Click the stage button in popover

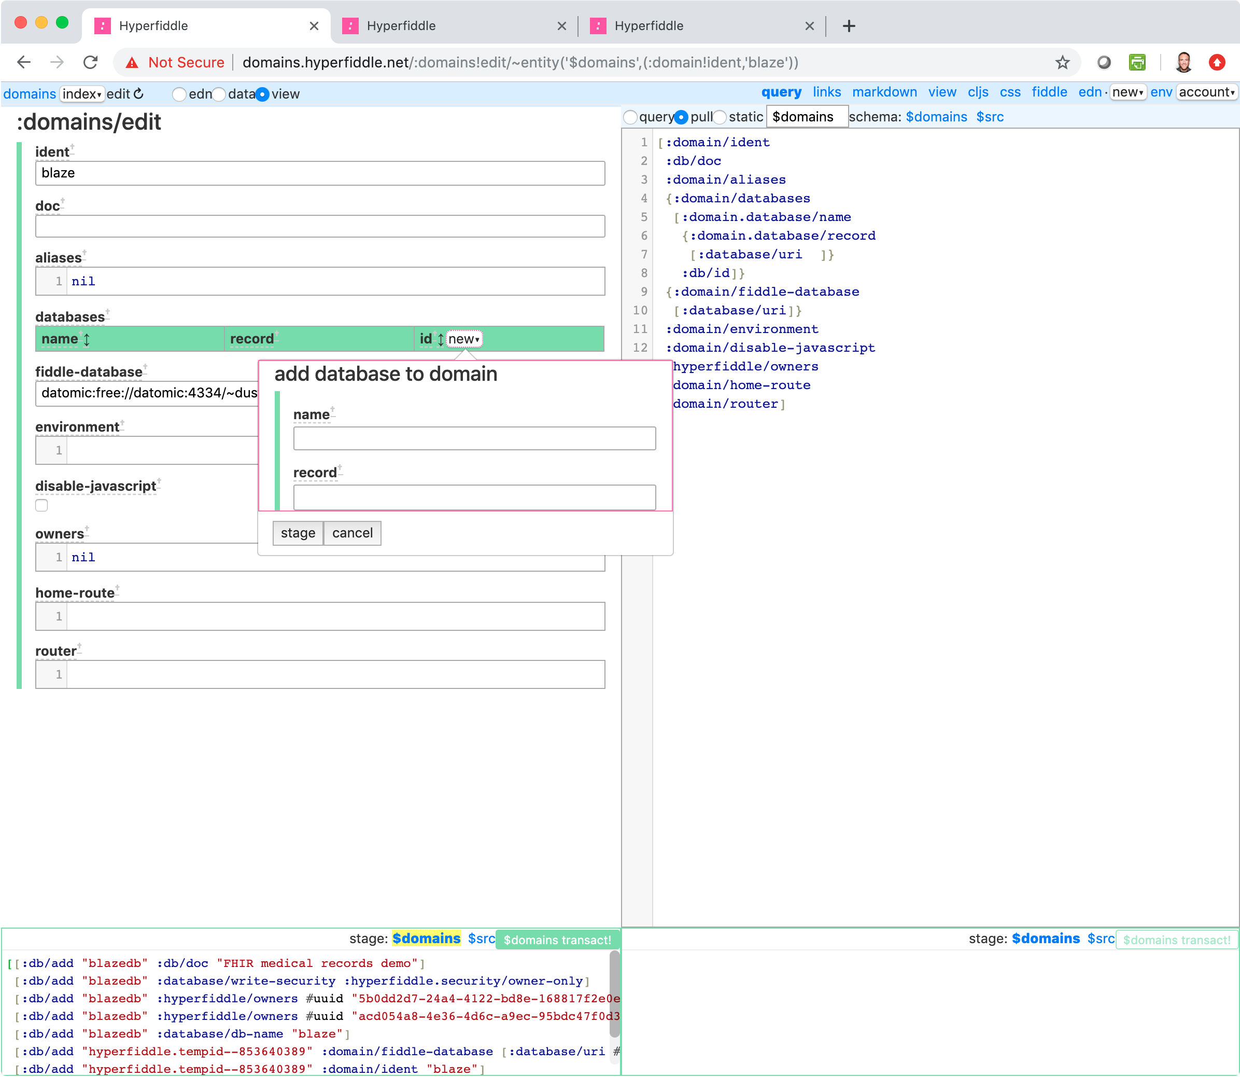click(x=298, y=533)
